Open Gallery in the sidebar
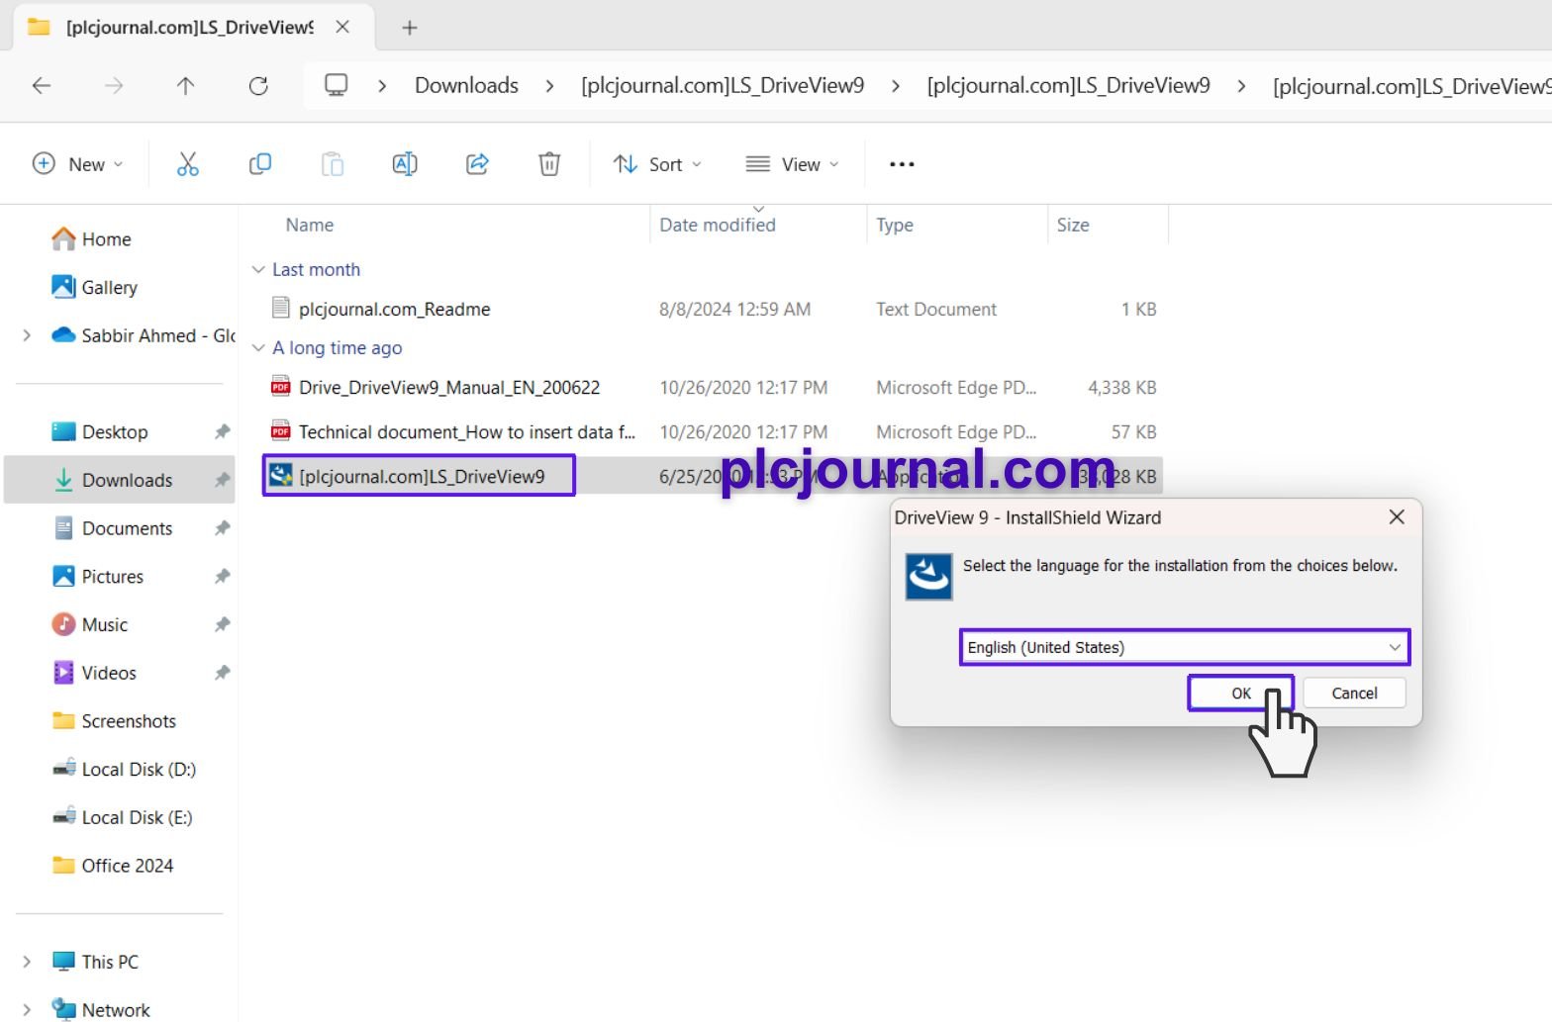Viewport: 1552px width, 1022px height. coord(94,288)
